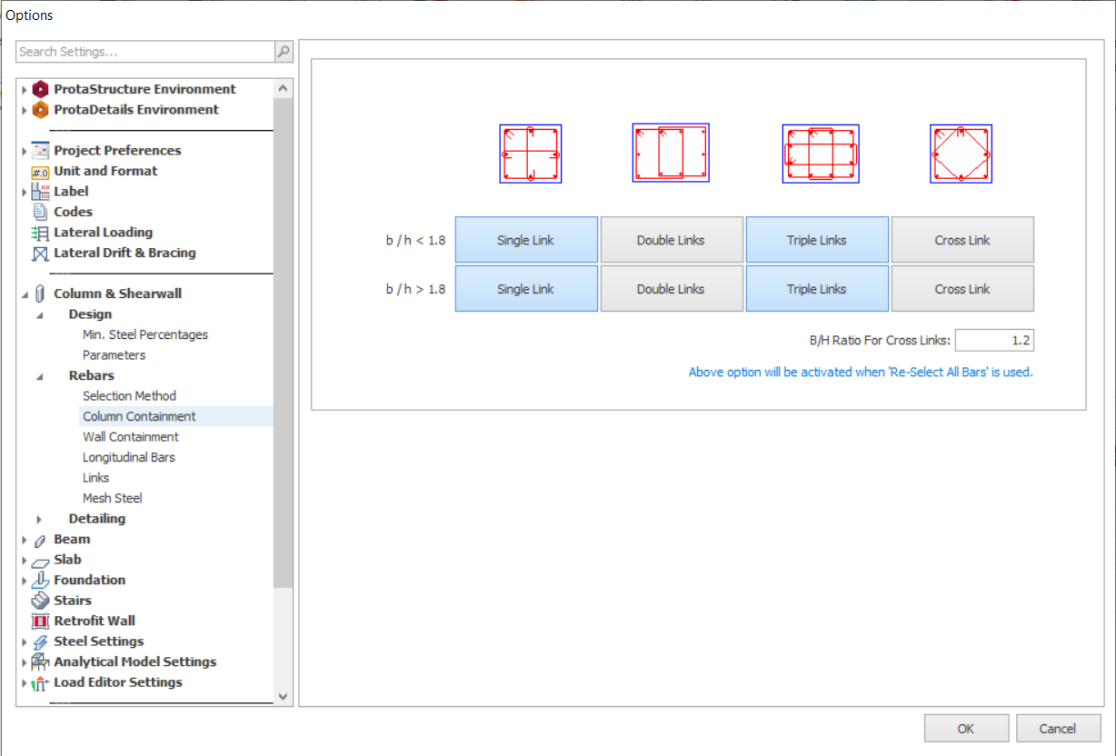Click the ProtaDetails Environment icon
This screenshot has height=756, width=1116.
click(x=40, y=110)
